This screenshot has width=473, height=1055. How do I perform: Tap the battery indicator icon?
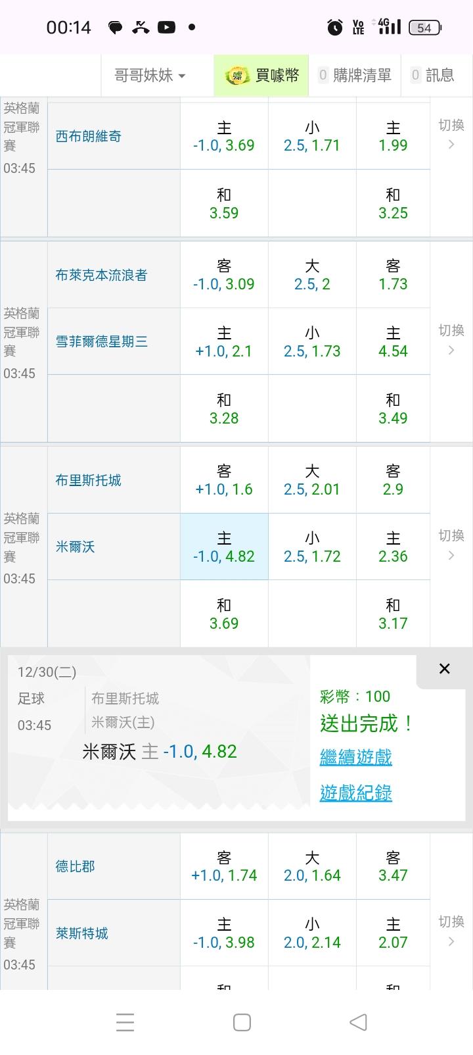[424, 27]
